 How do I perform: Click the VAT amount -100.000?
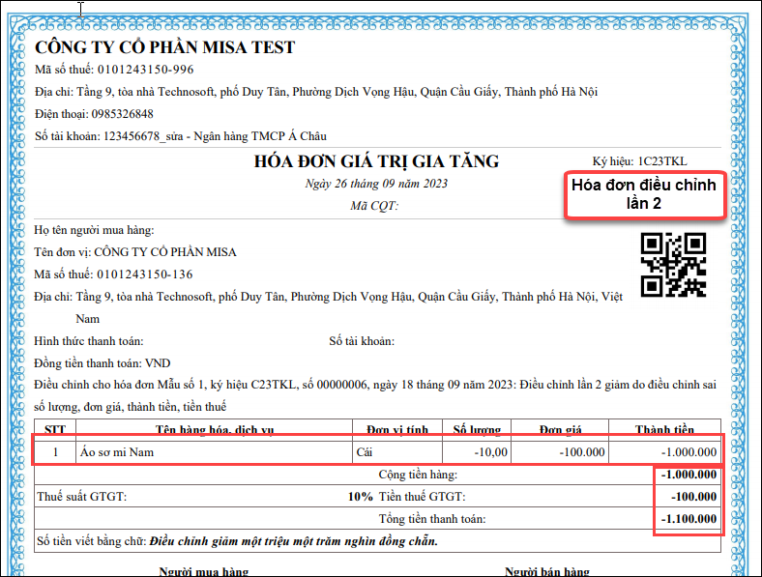(x=689, y=497)
